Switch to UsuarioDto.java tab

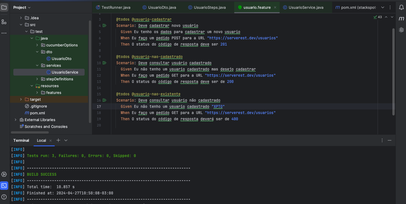point(159,7)
